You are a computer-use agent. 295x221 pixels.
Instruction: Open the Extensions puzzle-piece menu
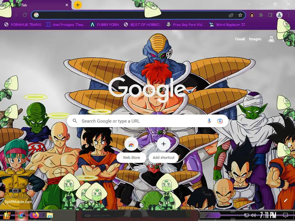click(x=261, y=15)
